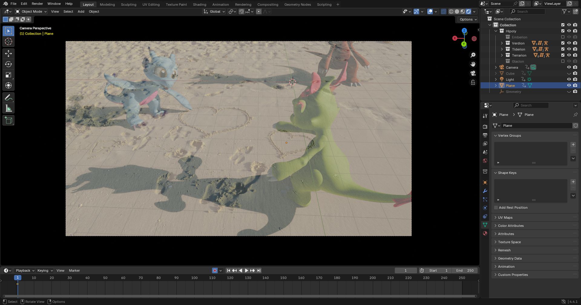Select the Measure tool
Screen dimensions: 581x305
tap(8, 108)
